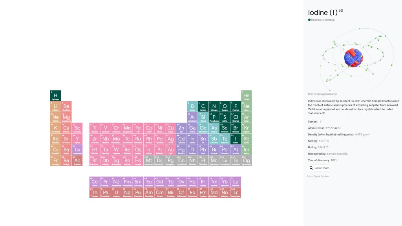The image size is (402, 226).
Task: Choose the Cerium tile in lanthanides row
Action: 95,182
